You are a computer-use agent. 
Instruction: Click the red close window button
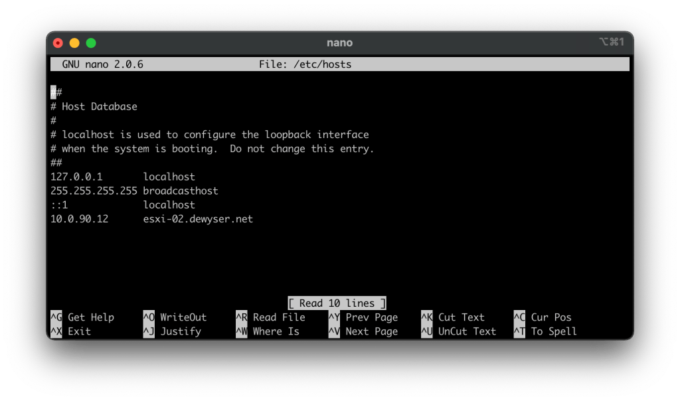pyautogui.click(x=58, y=43)
